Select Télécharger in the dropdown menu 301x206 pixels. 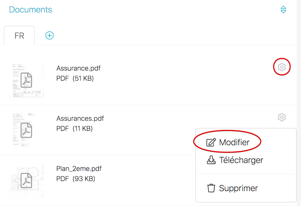pyautogui.click(x=241, y=160)
